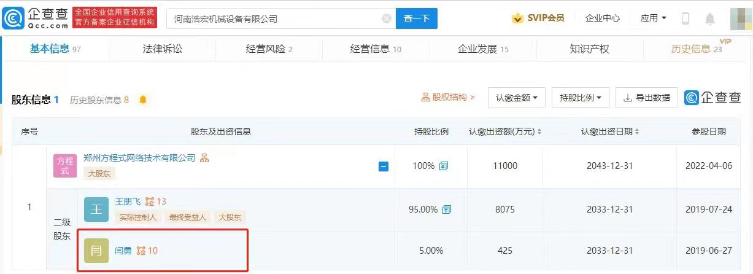The width and height of the screenshot is (753, 274).
Task: Click the 持股比例 column header
Action: click(431, 131)
